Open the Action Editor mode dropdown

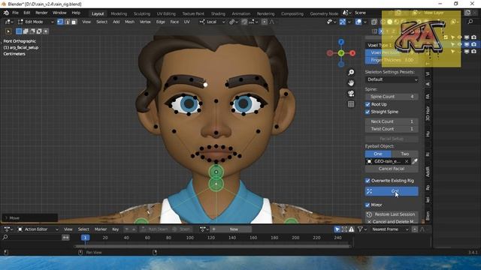(38, 229)
